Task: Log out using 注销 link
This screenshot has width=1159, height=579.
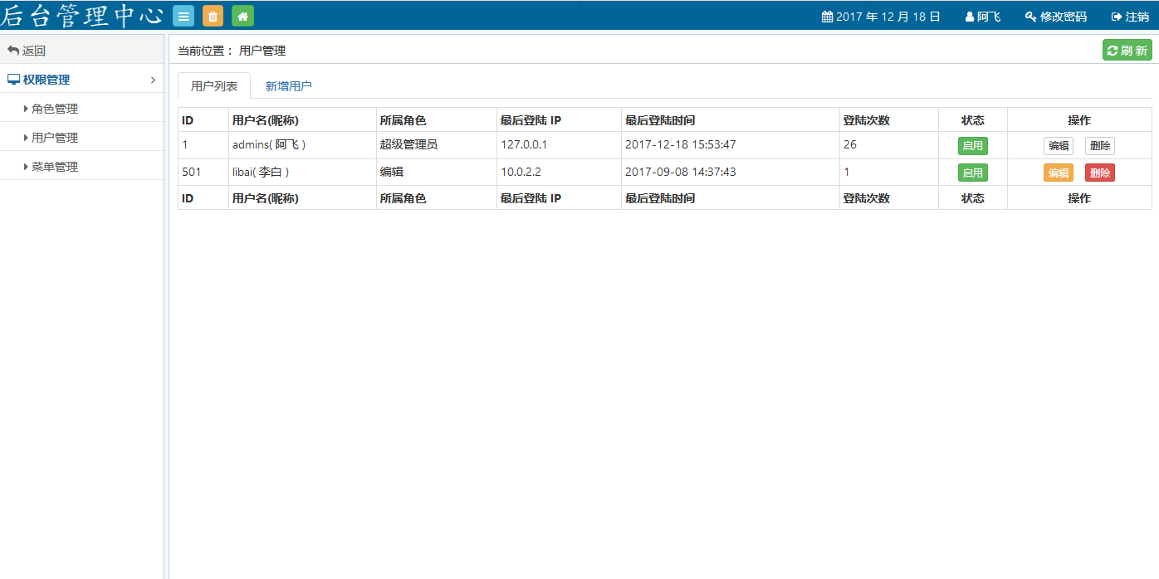Action: [x=1130, y=17]
